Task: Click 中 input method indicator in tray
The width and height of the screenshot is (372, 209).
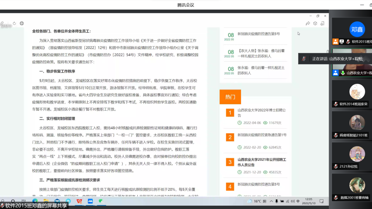Action: coord(298,201)
